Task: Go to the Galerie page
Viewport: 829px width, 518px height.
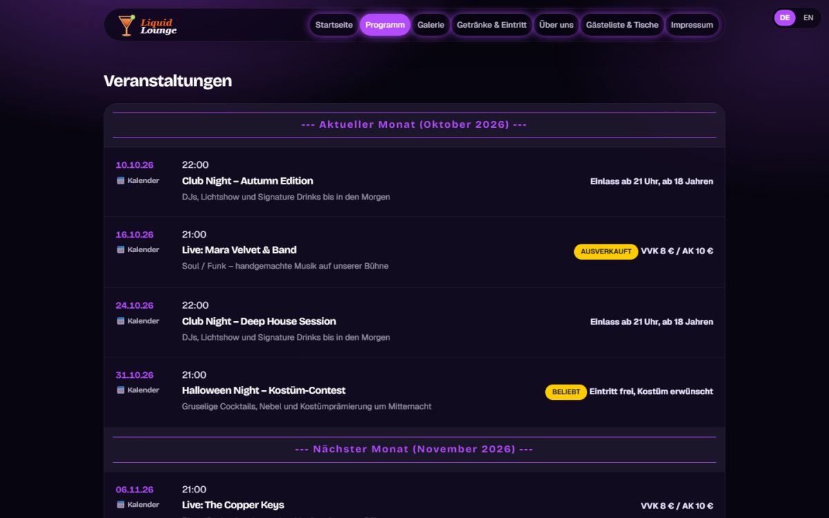Action: coord(431,25)
